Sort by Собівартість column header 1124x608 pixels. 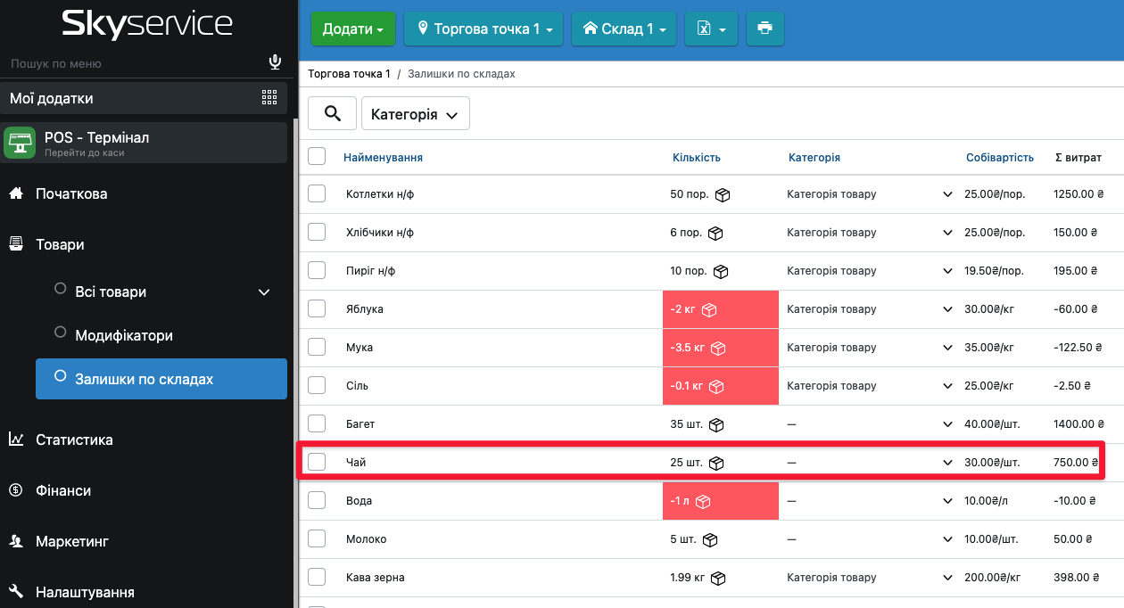999,158
